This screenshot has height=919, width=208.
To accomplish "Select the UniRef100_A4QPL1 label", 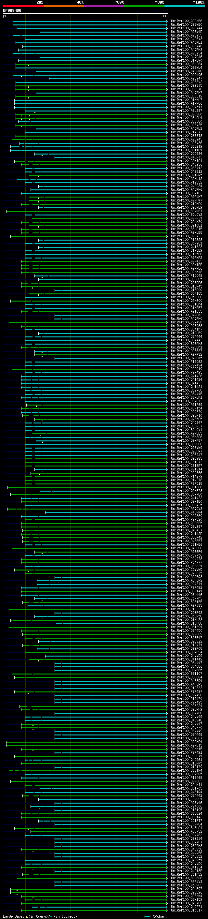I will click(x=187, y=42).
